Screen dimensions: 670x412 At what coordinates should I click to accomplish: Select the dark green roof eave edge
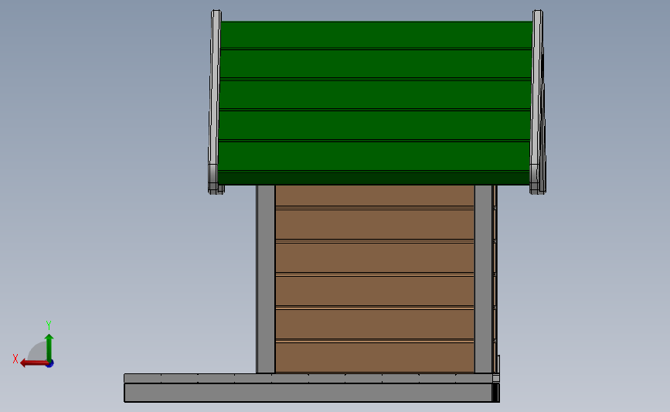[x=374, y=178]
